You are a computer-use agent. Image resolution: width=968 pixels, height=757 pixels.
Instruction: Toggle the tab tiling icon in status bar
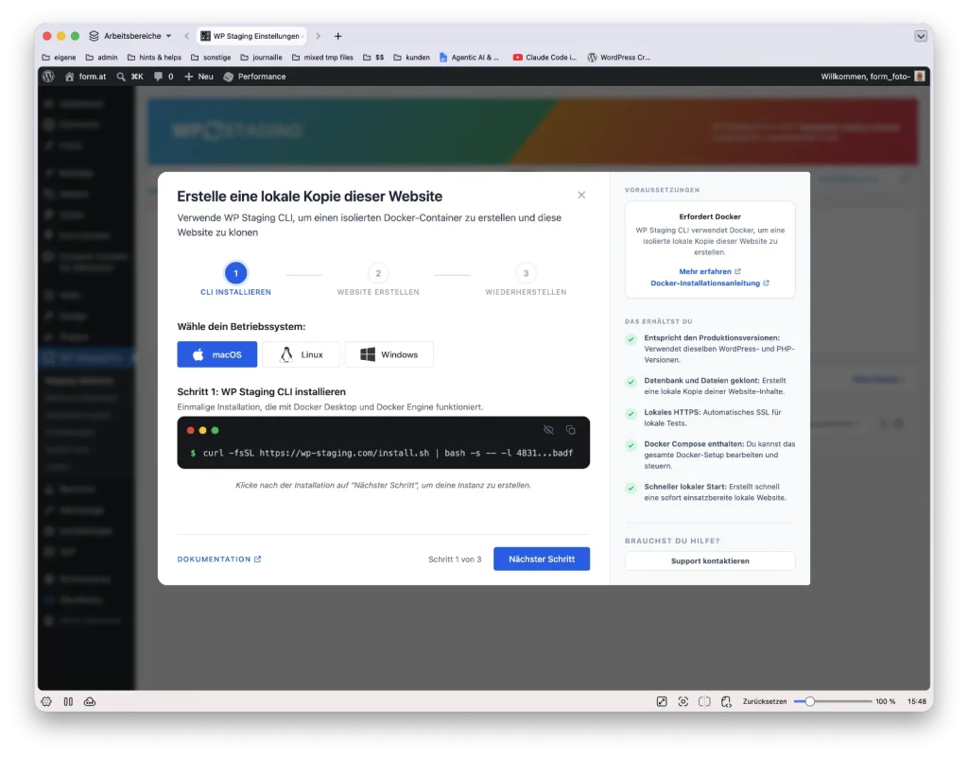(704, 701)
